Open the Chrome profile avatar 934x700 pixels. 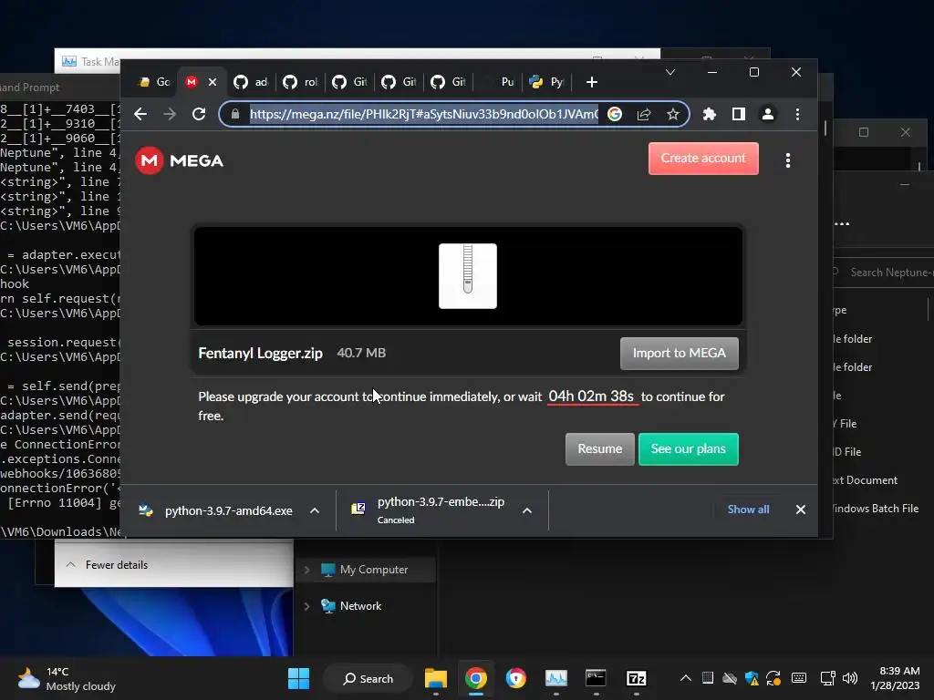[768, 114]
